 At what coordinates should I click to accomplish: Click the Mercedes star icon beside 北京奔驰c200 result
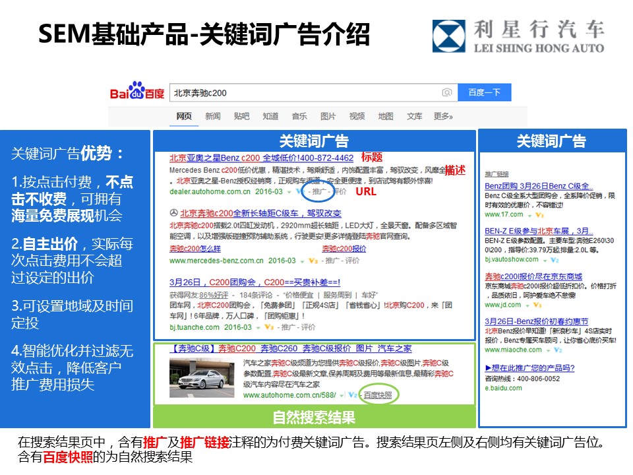pos(173,213)
